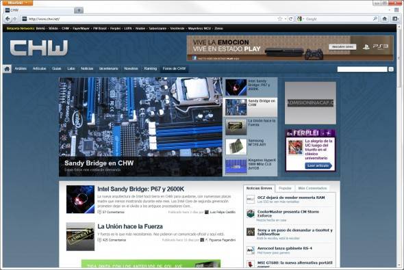Click inside the site search field
404x270 pixels.
coord(362,69)
